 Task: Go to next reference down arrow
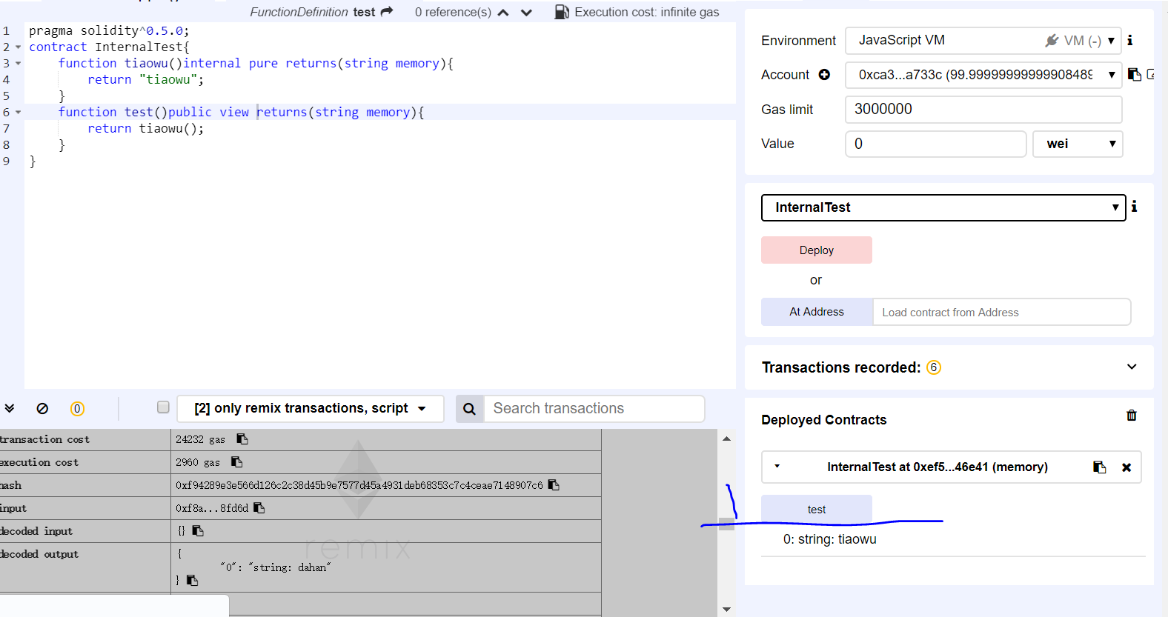[526, 13]
